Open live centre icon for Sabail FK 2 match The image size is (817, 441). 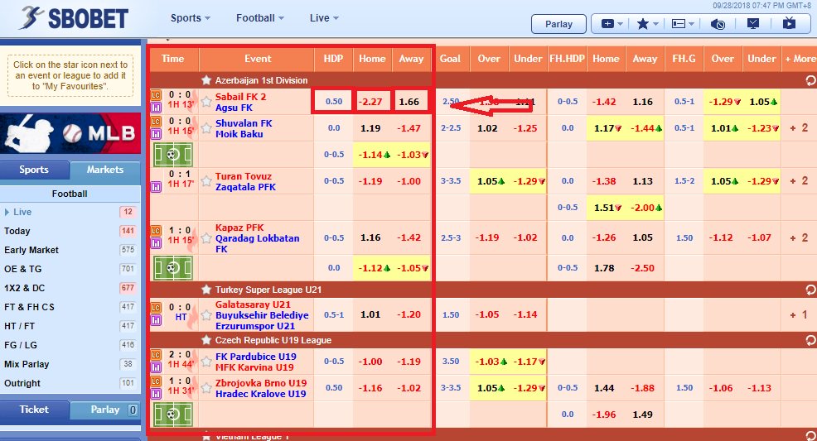pos(156,96)
